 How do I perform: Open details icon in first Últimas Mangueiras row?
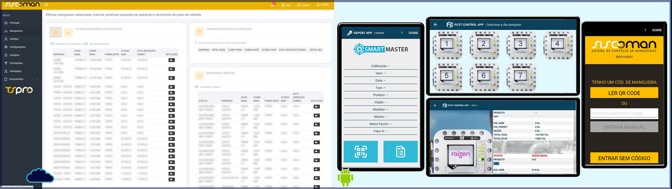point(171,60)
